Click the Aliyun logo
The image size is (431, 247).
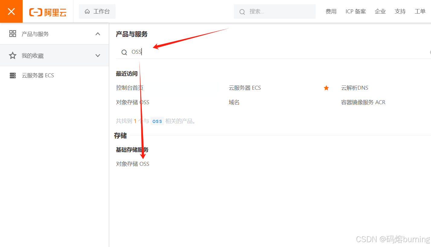pos(48,12)
